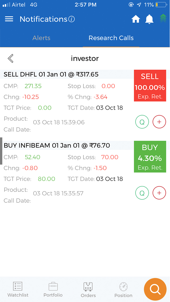Select the Research Calls tab

tap(111, 38)
